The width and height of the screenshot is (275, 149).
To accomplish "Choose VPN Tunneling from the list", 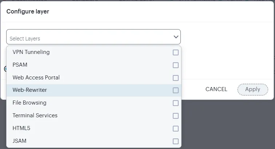I will (94, 52).
